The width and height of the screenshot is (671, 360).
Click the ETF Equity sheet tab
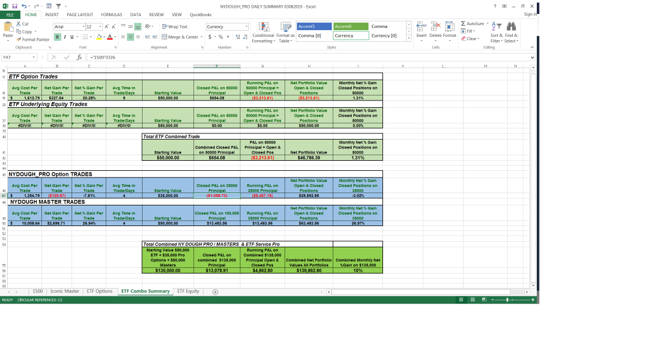coord(188,291)
